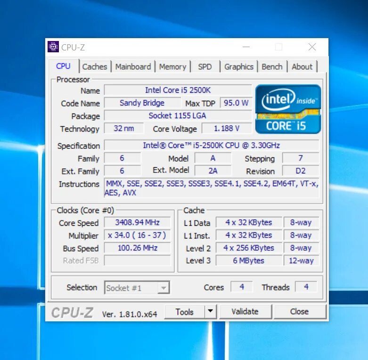
Task: Click the Stepping value '7'
Action: [301, 158]
